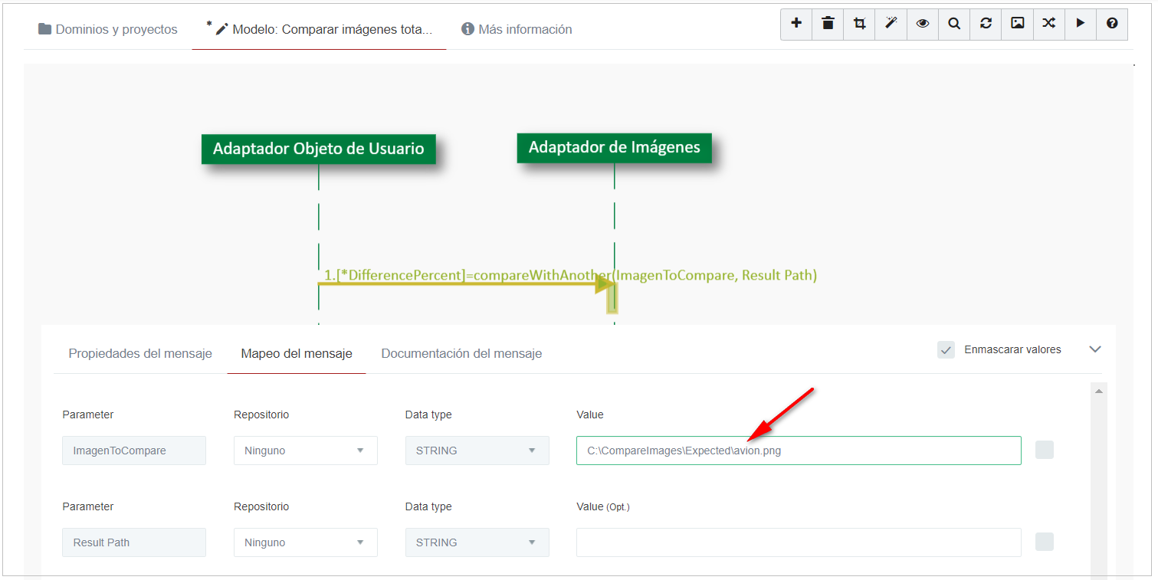Run the model with play icon
Screen dimensions: 1158x580
1080,24
